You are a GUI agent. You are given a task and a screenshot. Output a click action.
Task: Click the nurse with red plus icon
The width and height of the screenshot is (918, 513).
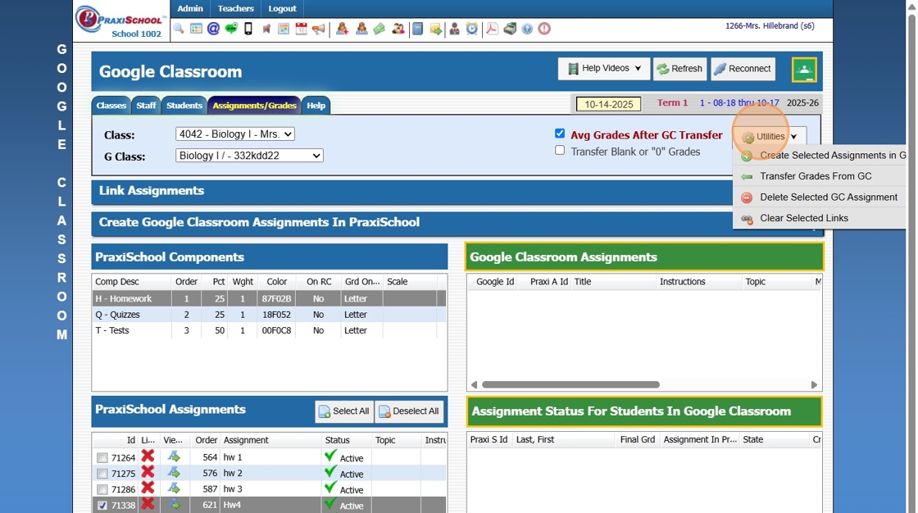343,29
